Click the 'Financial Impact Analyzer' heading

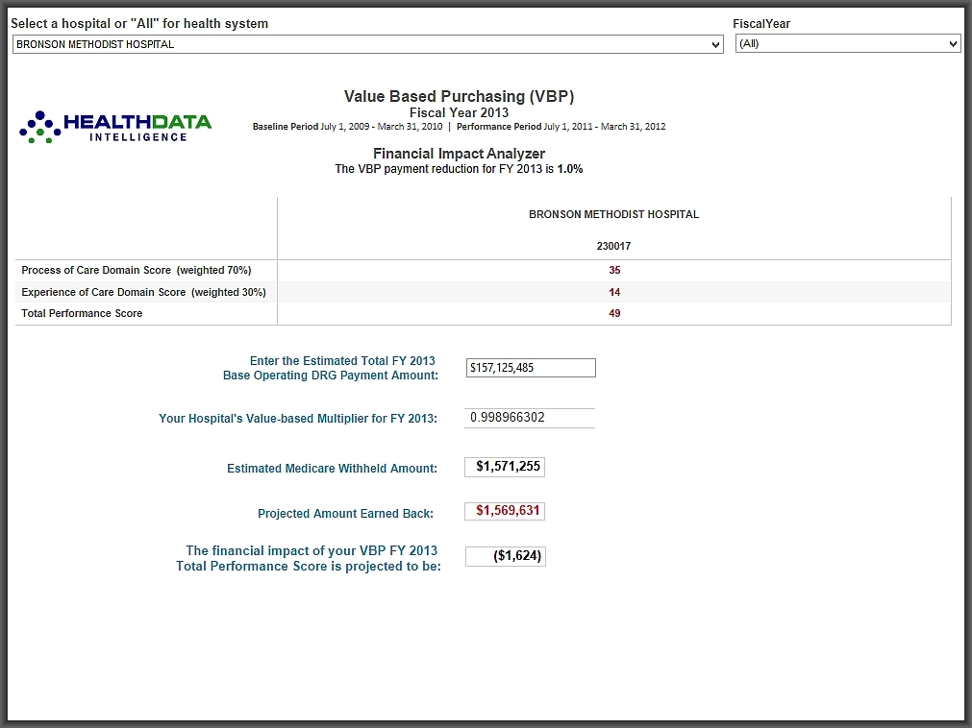click(x=459, y=154)
